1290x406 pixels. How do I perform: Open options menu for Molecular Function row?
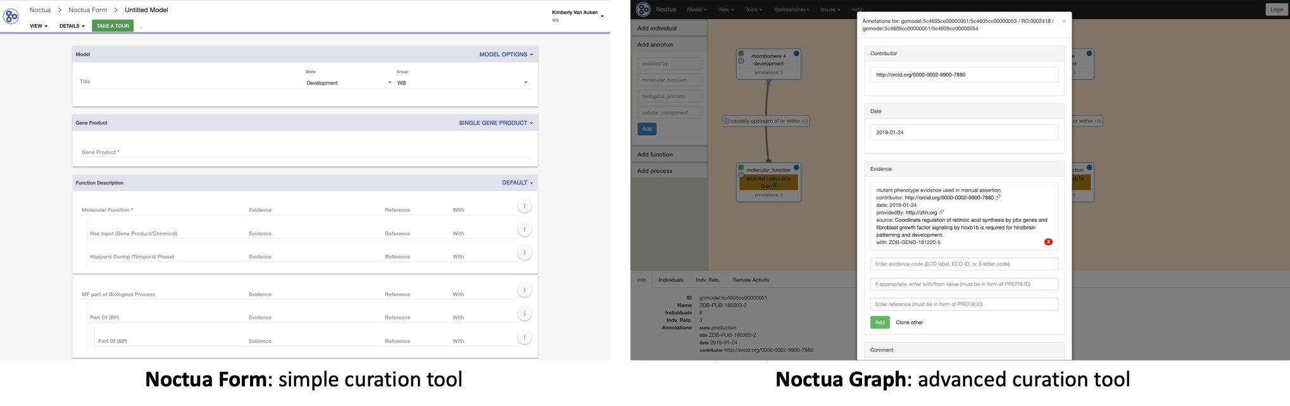pos(524,206)
